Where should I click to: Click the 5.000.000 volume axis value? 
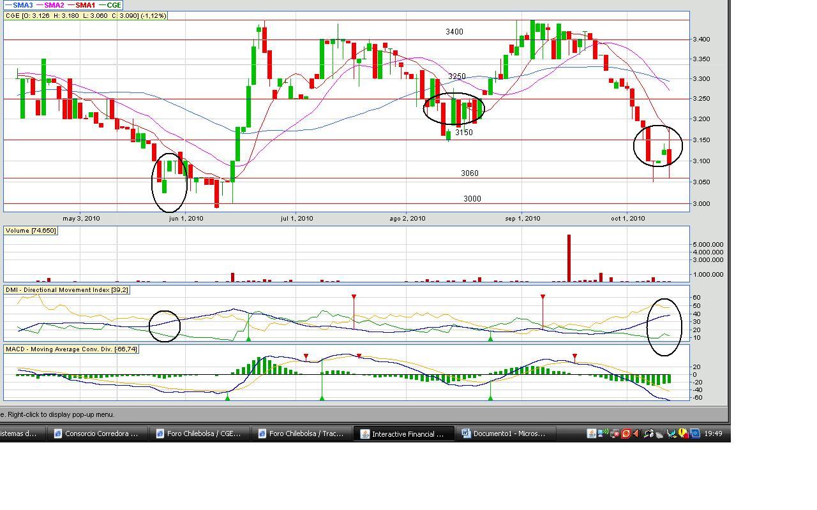click(708, 244)
